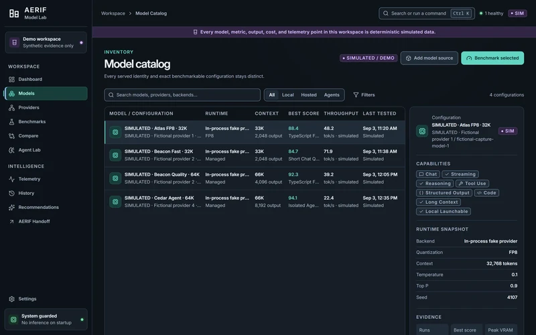The image size is (536, 335).
Task: Click the 1 healthy status indicator
Action: [x=491, y=13]
